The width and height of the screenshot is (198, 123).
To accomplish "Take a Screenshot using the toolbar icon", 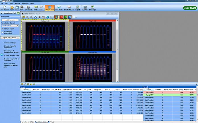I will coord(29,8).
